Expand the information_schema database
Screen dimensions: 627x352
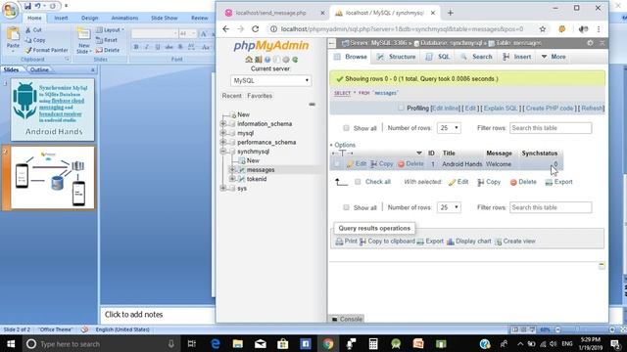(x=223, y=124)
